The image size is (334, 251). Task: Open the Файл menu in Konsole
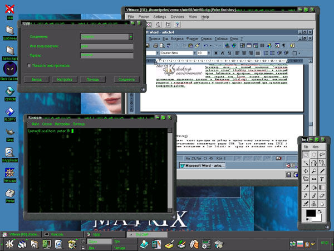click(35, 124)
